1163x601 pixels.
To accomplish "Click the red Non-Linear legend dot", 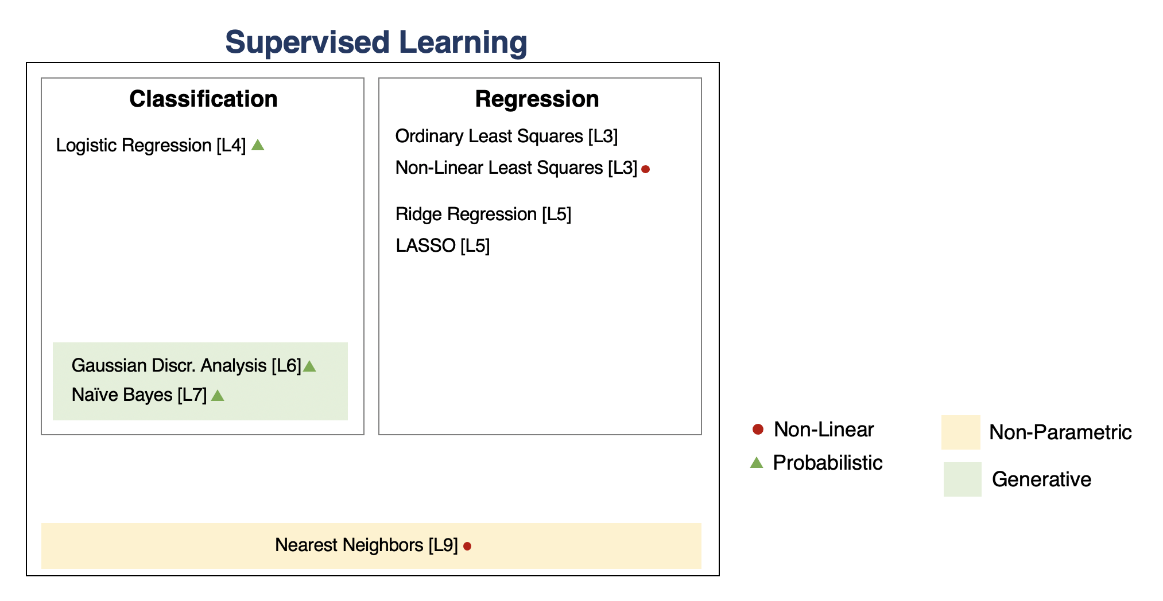I will [758, 429].
